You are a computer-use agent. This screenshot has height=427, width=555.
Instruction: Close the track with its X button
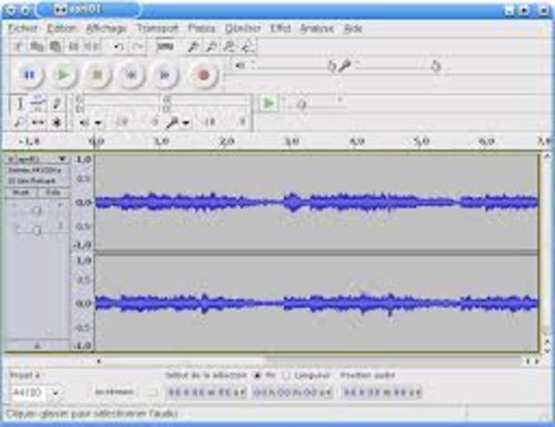point(10,159)
